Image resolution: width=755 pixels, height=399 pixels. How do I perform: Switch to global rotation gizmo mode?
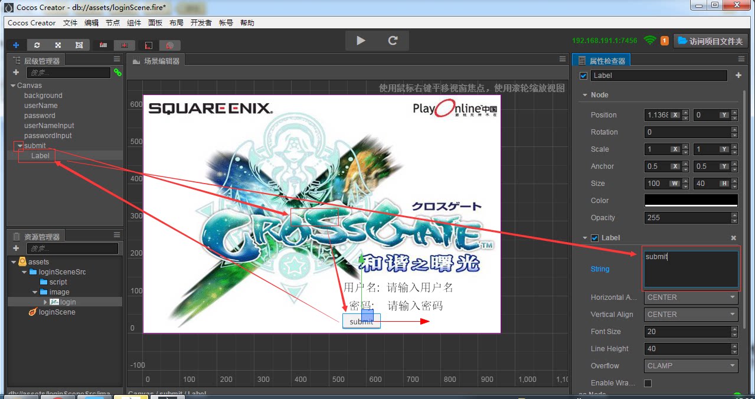[170, 45]
